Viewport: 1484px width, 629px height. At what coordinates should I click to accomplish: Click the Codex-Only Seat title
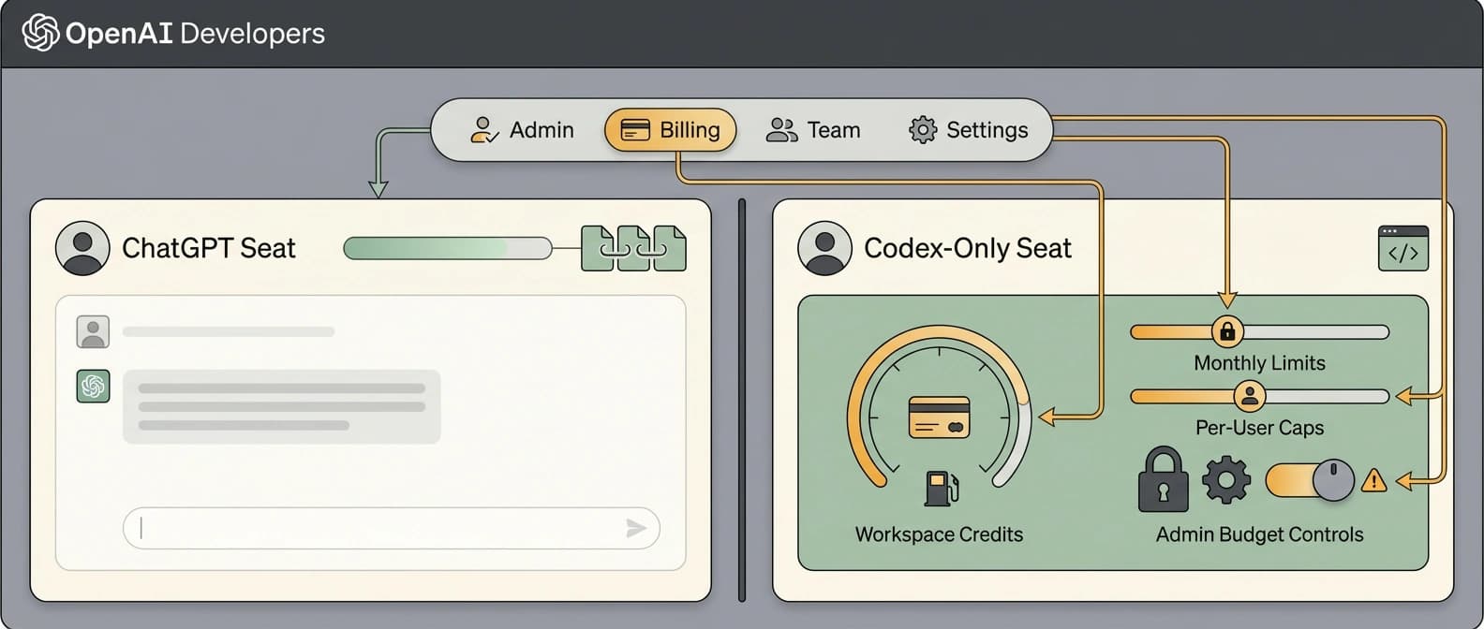[x=968, y=248]
